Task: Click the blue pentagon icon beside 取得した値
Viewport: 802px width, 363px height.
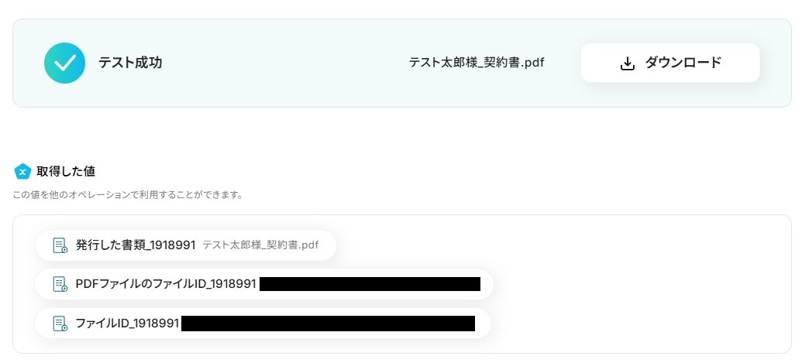Action: click(x=22, y=172)
